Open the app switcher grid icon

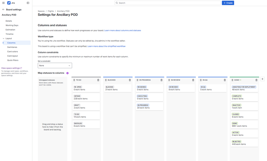coord(3,3)
